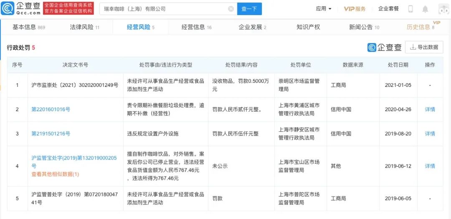Click the 处罚事由/违法行为类型 column header
This screenshot has height=219, width=451.
pos(166,65)
